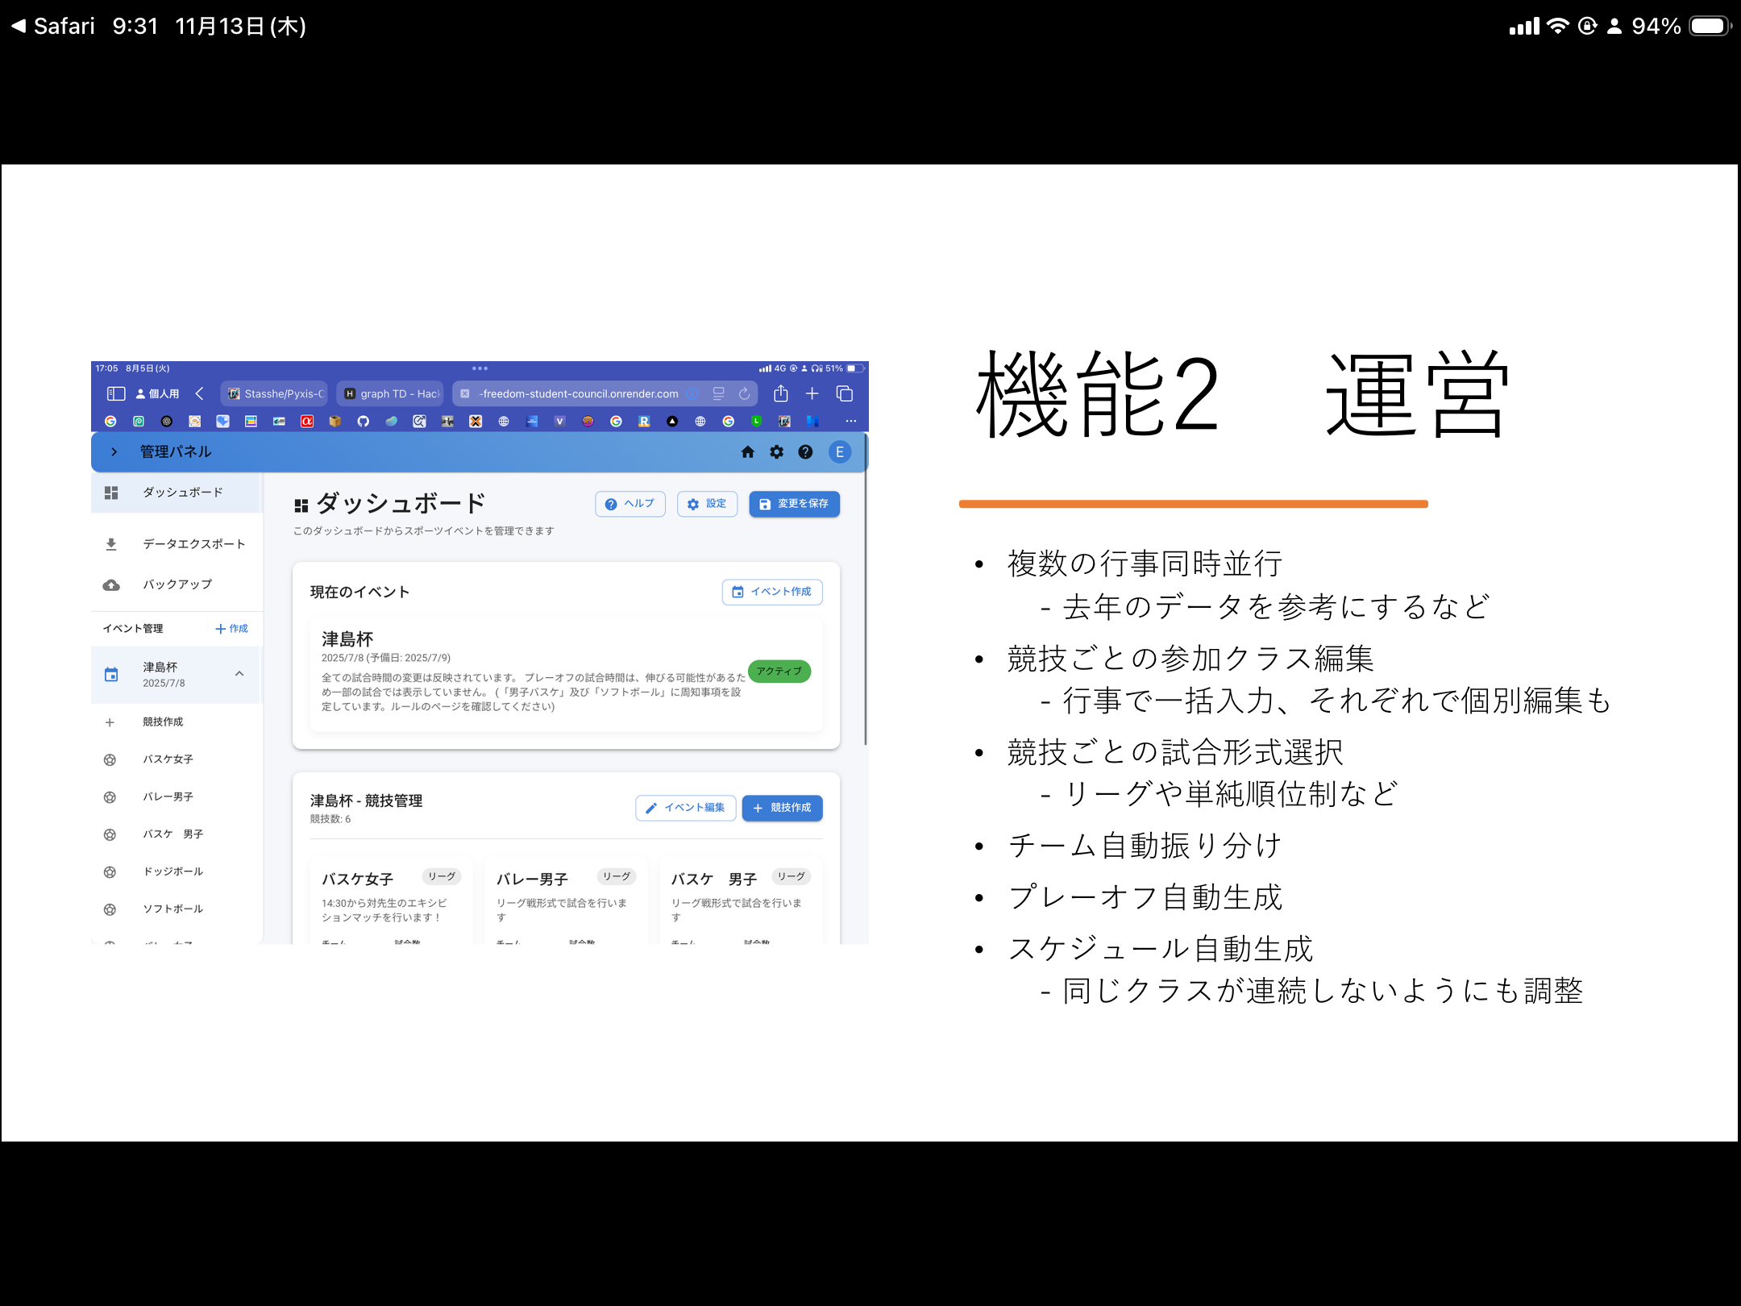1741x1306 pixels.
Task: Open the more extensions menu in Safari toolbar
Action: pyautogui.click(x=851, y=421)
